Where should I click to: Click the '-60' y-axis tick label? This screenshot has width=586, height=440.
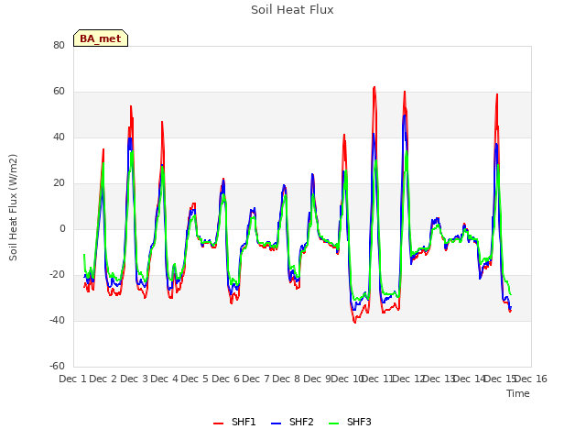(x=57, y=367)
